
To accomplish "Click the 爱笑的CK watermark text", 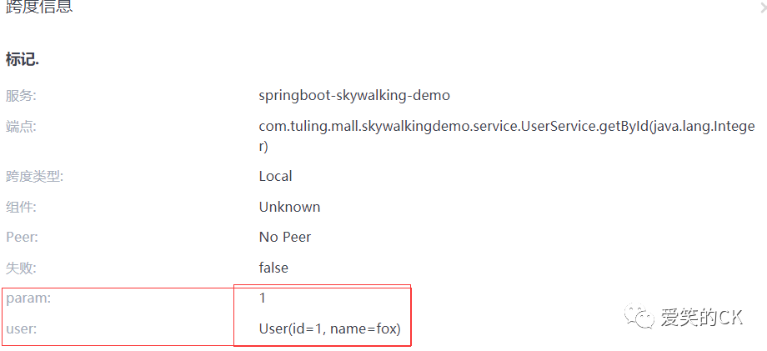I will [x=701, y=318].
